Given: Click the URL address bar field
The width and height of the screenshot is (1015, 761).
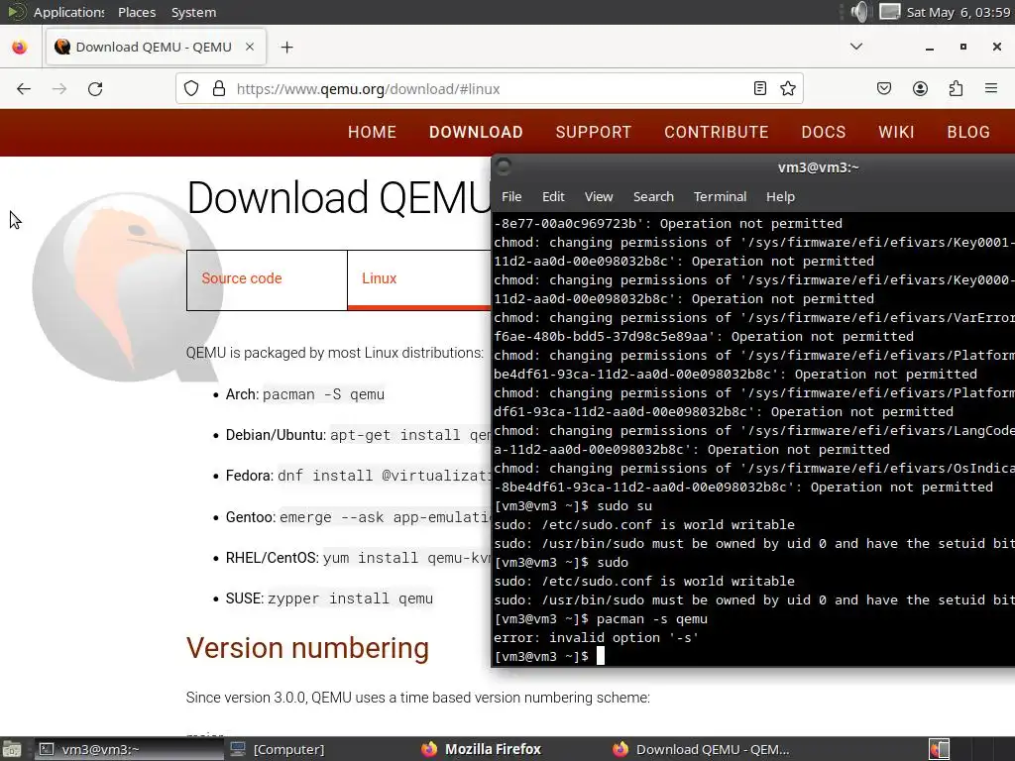Looking at the screenshot, I should [490, 88].
